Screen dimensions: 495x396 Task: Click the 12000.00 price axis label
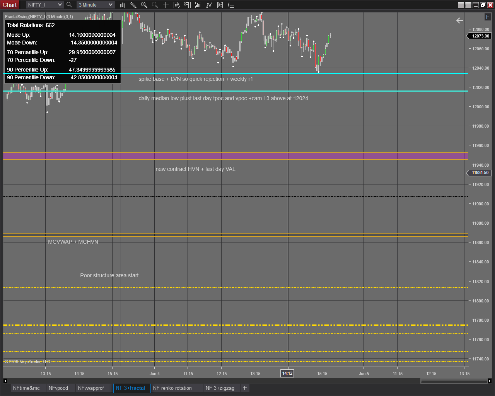click(481, 107)
